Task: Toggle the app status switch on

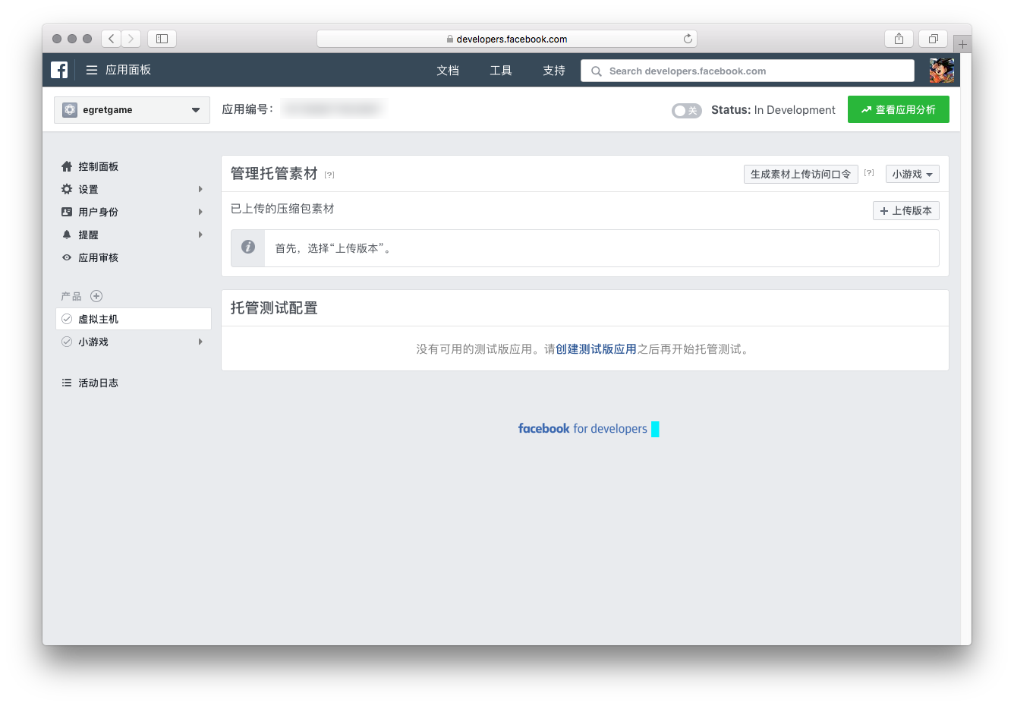Action: pos(686,110)
